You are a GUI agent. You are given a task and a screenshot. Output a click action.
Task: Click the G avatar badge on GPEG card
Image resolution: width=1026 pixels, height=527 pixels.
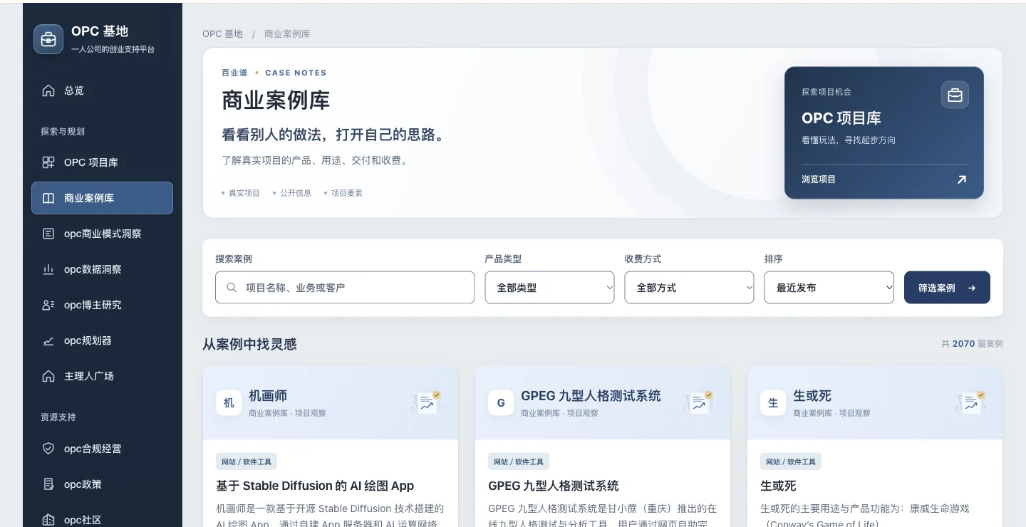coord(501,402)
